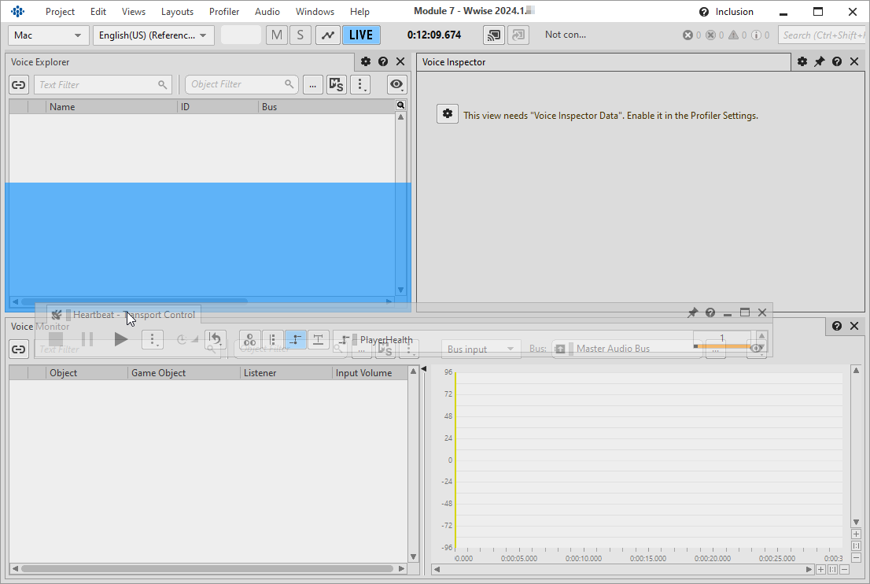Open the Layouts menu

tap(177, 12)
